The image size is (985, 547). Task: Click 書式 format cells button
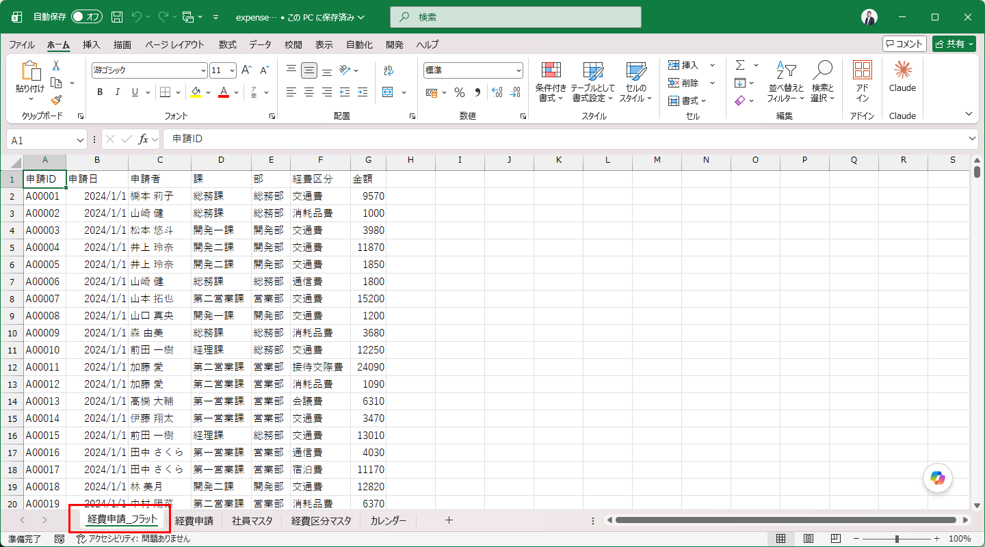pos(686,101)
